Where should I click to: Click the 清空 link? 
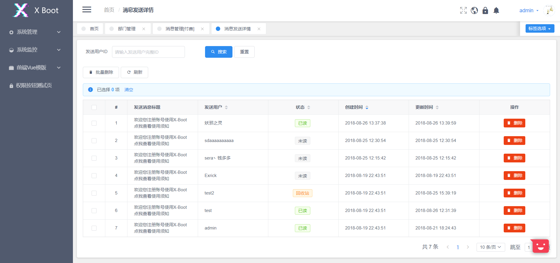click(129, 90)
